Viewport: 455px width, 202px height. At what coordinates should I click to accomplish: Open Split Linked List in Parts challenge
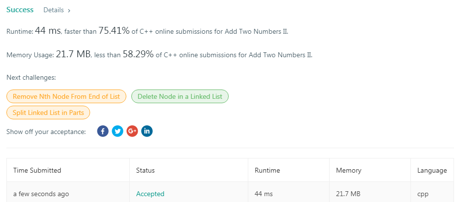coord(48,112)
